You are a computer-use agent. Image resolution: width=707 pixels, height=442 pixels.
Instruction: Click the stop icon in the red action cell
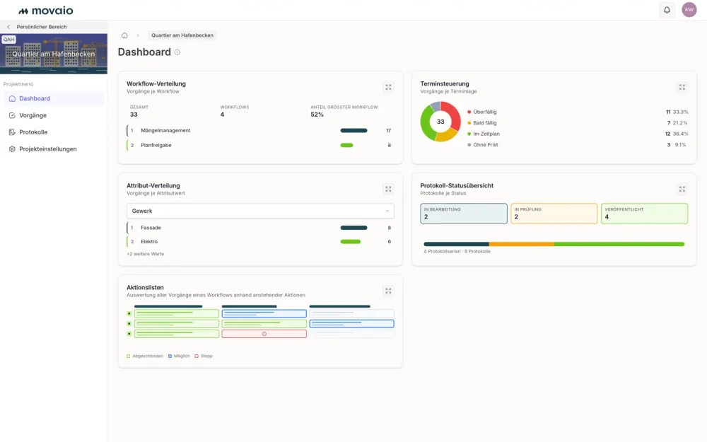(x=264, y=334)
